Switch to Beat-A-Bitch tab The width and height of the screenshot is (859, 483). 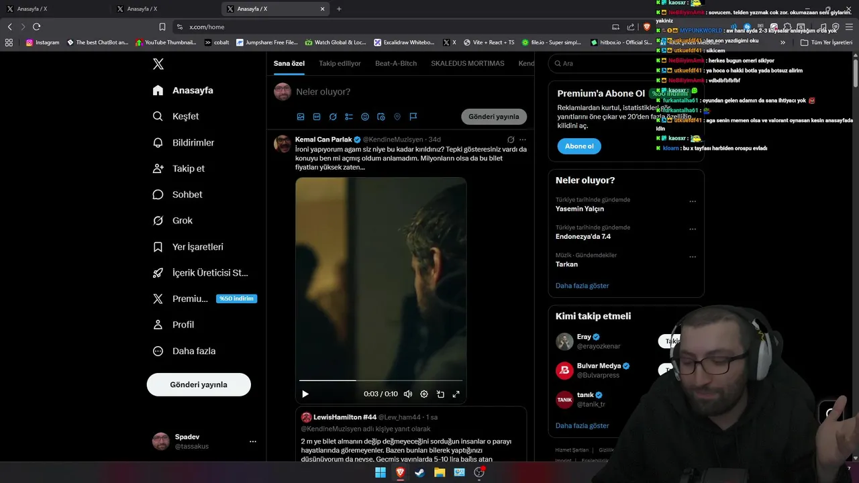(x=396, y=63)
